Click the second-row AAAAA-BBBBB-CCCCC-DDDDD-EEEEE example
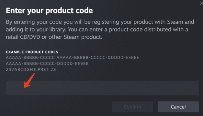 click(47, 64)
